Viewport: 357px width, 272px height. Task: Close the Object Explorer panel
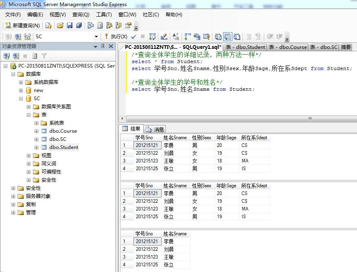point(111,46)
